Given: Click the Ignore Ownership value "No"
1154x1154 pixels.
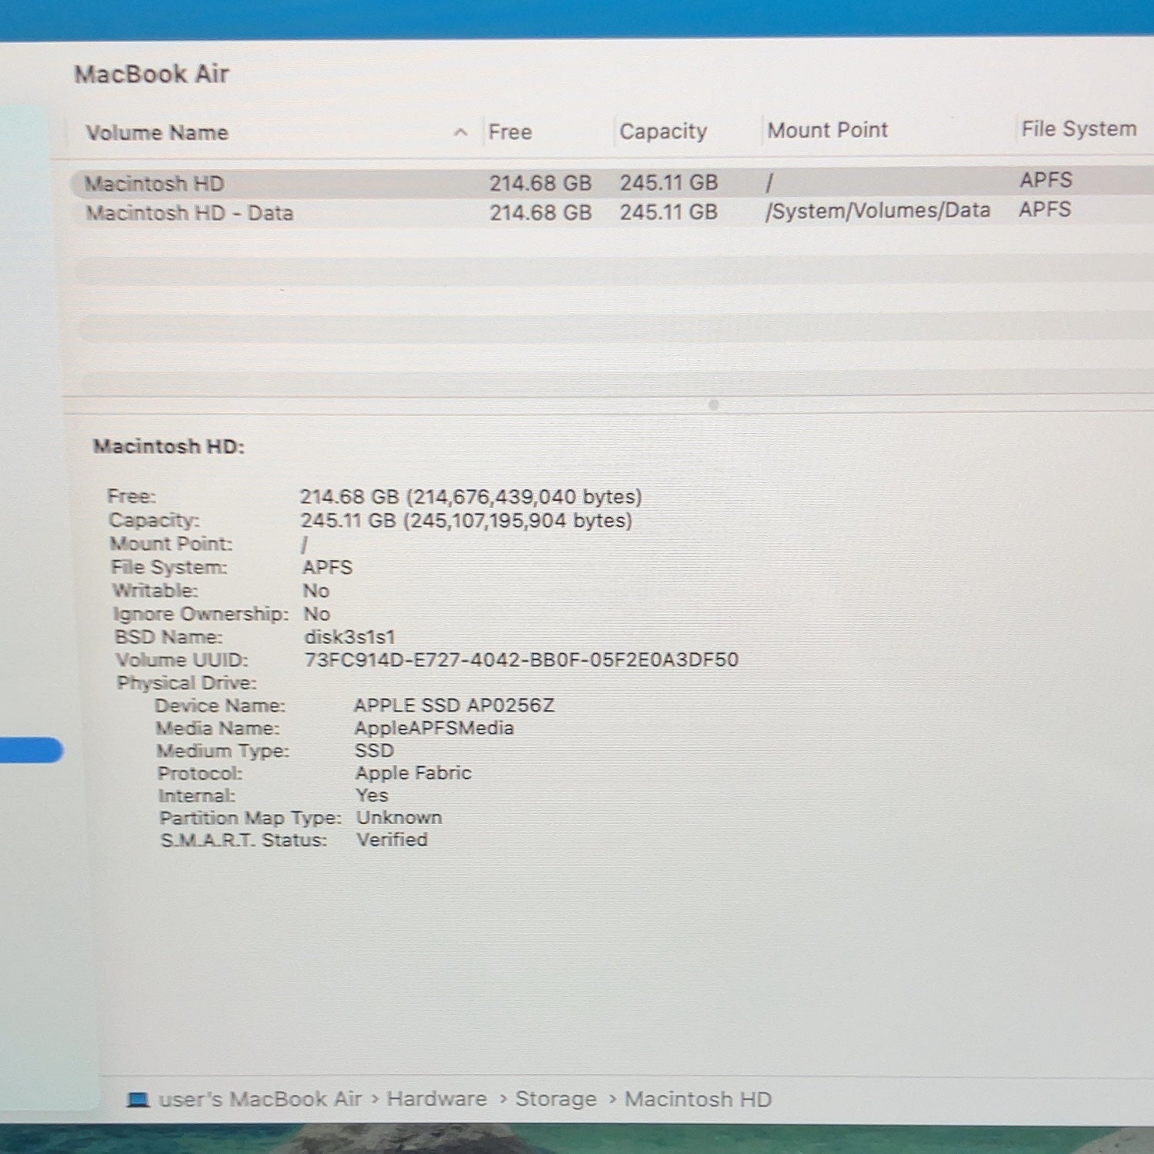Looking at the screenshot, I should coord(317,614).
